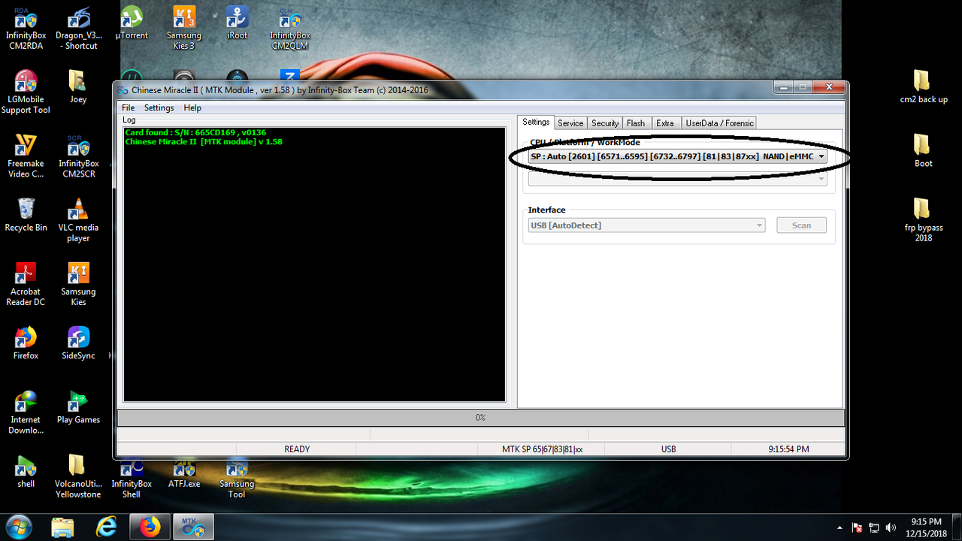The image size is (962, 541).
Task: Click 'MTK SP 65|67|83|81|xx' status entry
Action: click(542, 449)
